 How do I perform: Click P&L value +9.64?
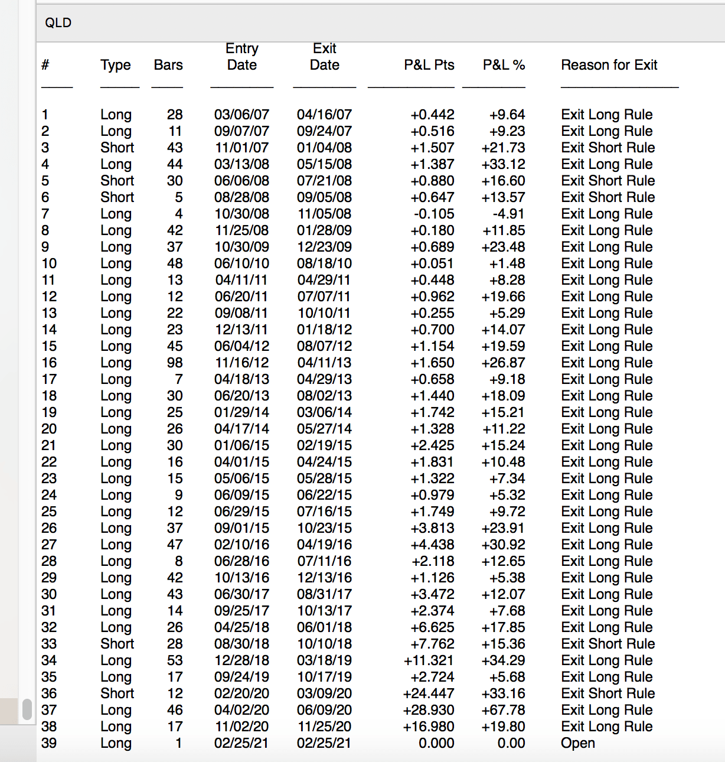click(507, 115)
